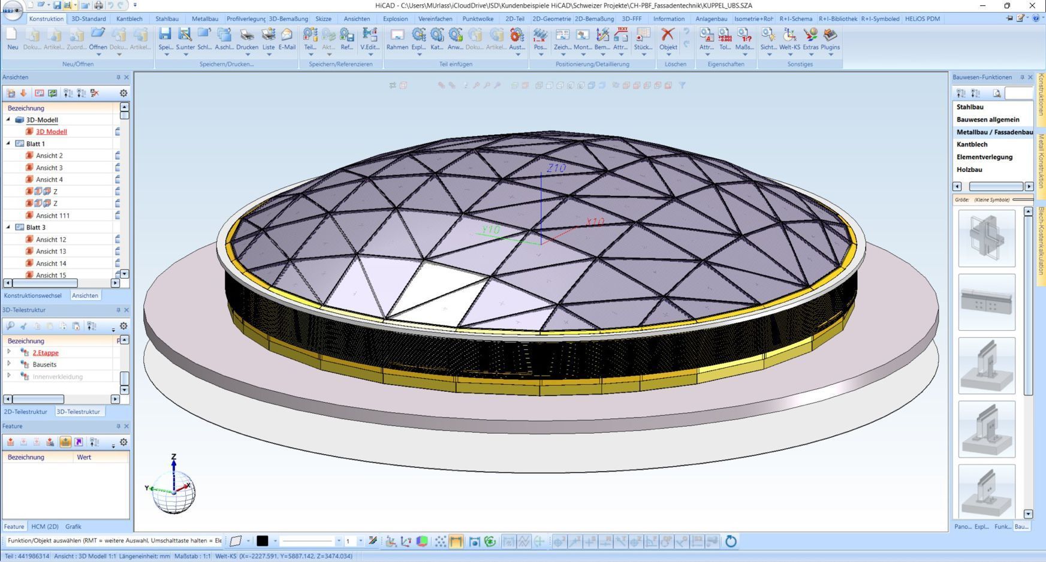Screen dimensions: 1046x562
Task: Select Metallbau / Fassadenbau category
Action: click(x=994, y=132)
